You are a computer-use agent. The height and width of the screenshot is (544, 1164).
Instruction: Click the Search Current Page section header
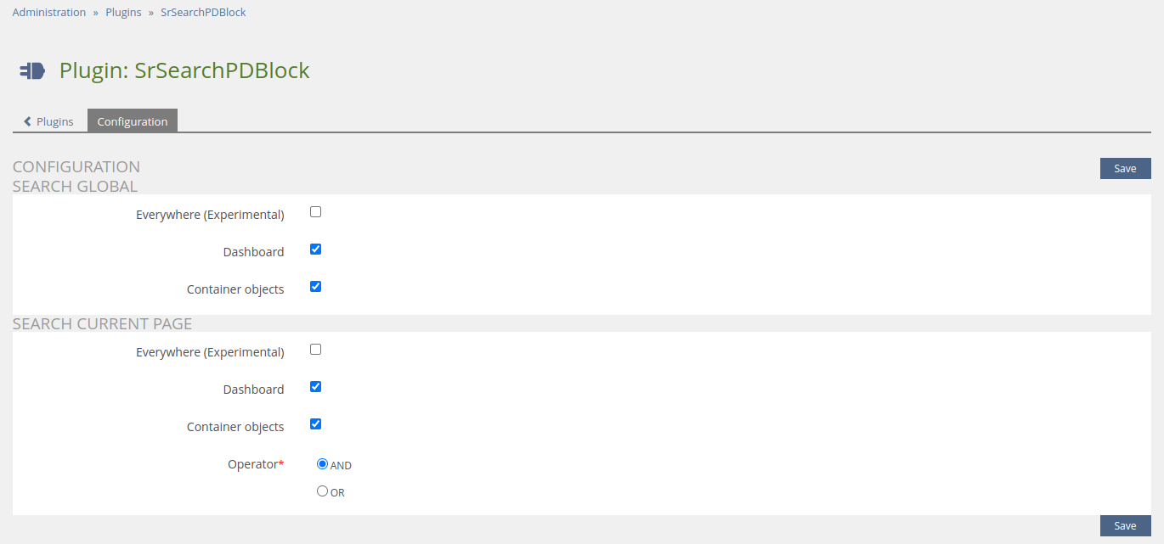coord(102,324)
